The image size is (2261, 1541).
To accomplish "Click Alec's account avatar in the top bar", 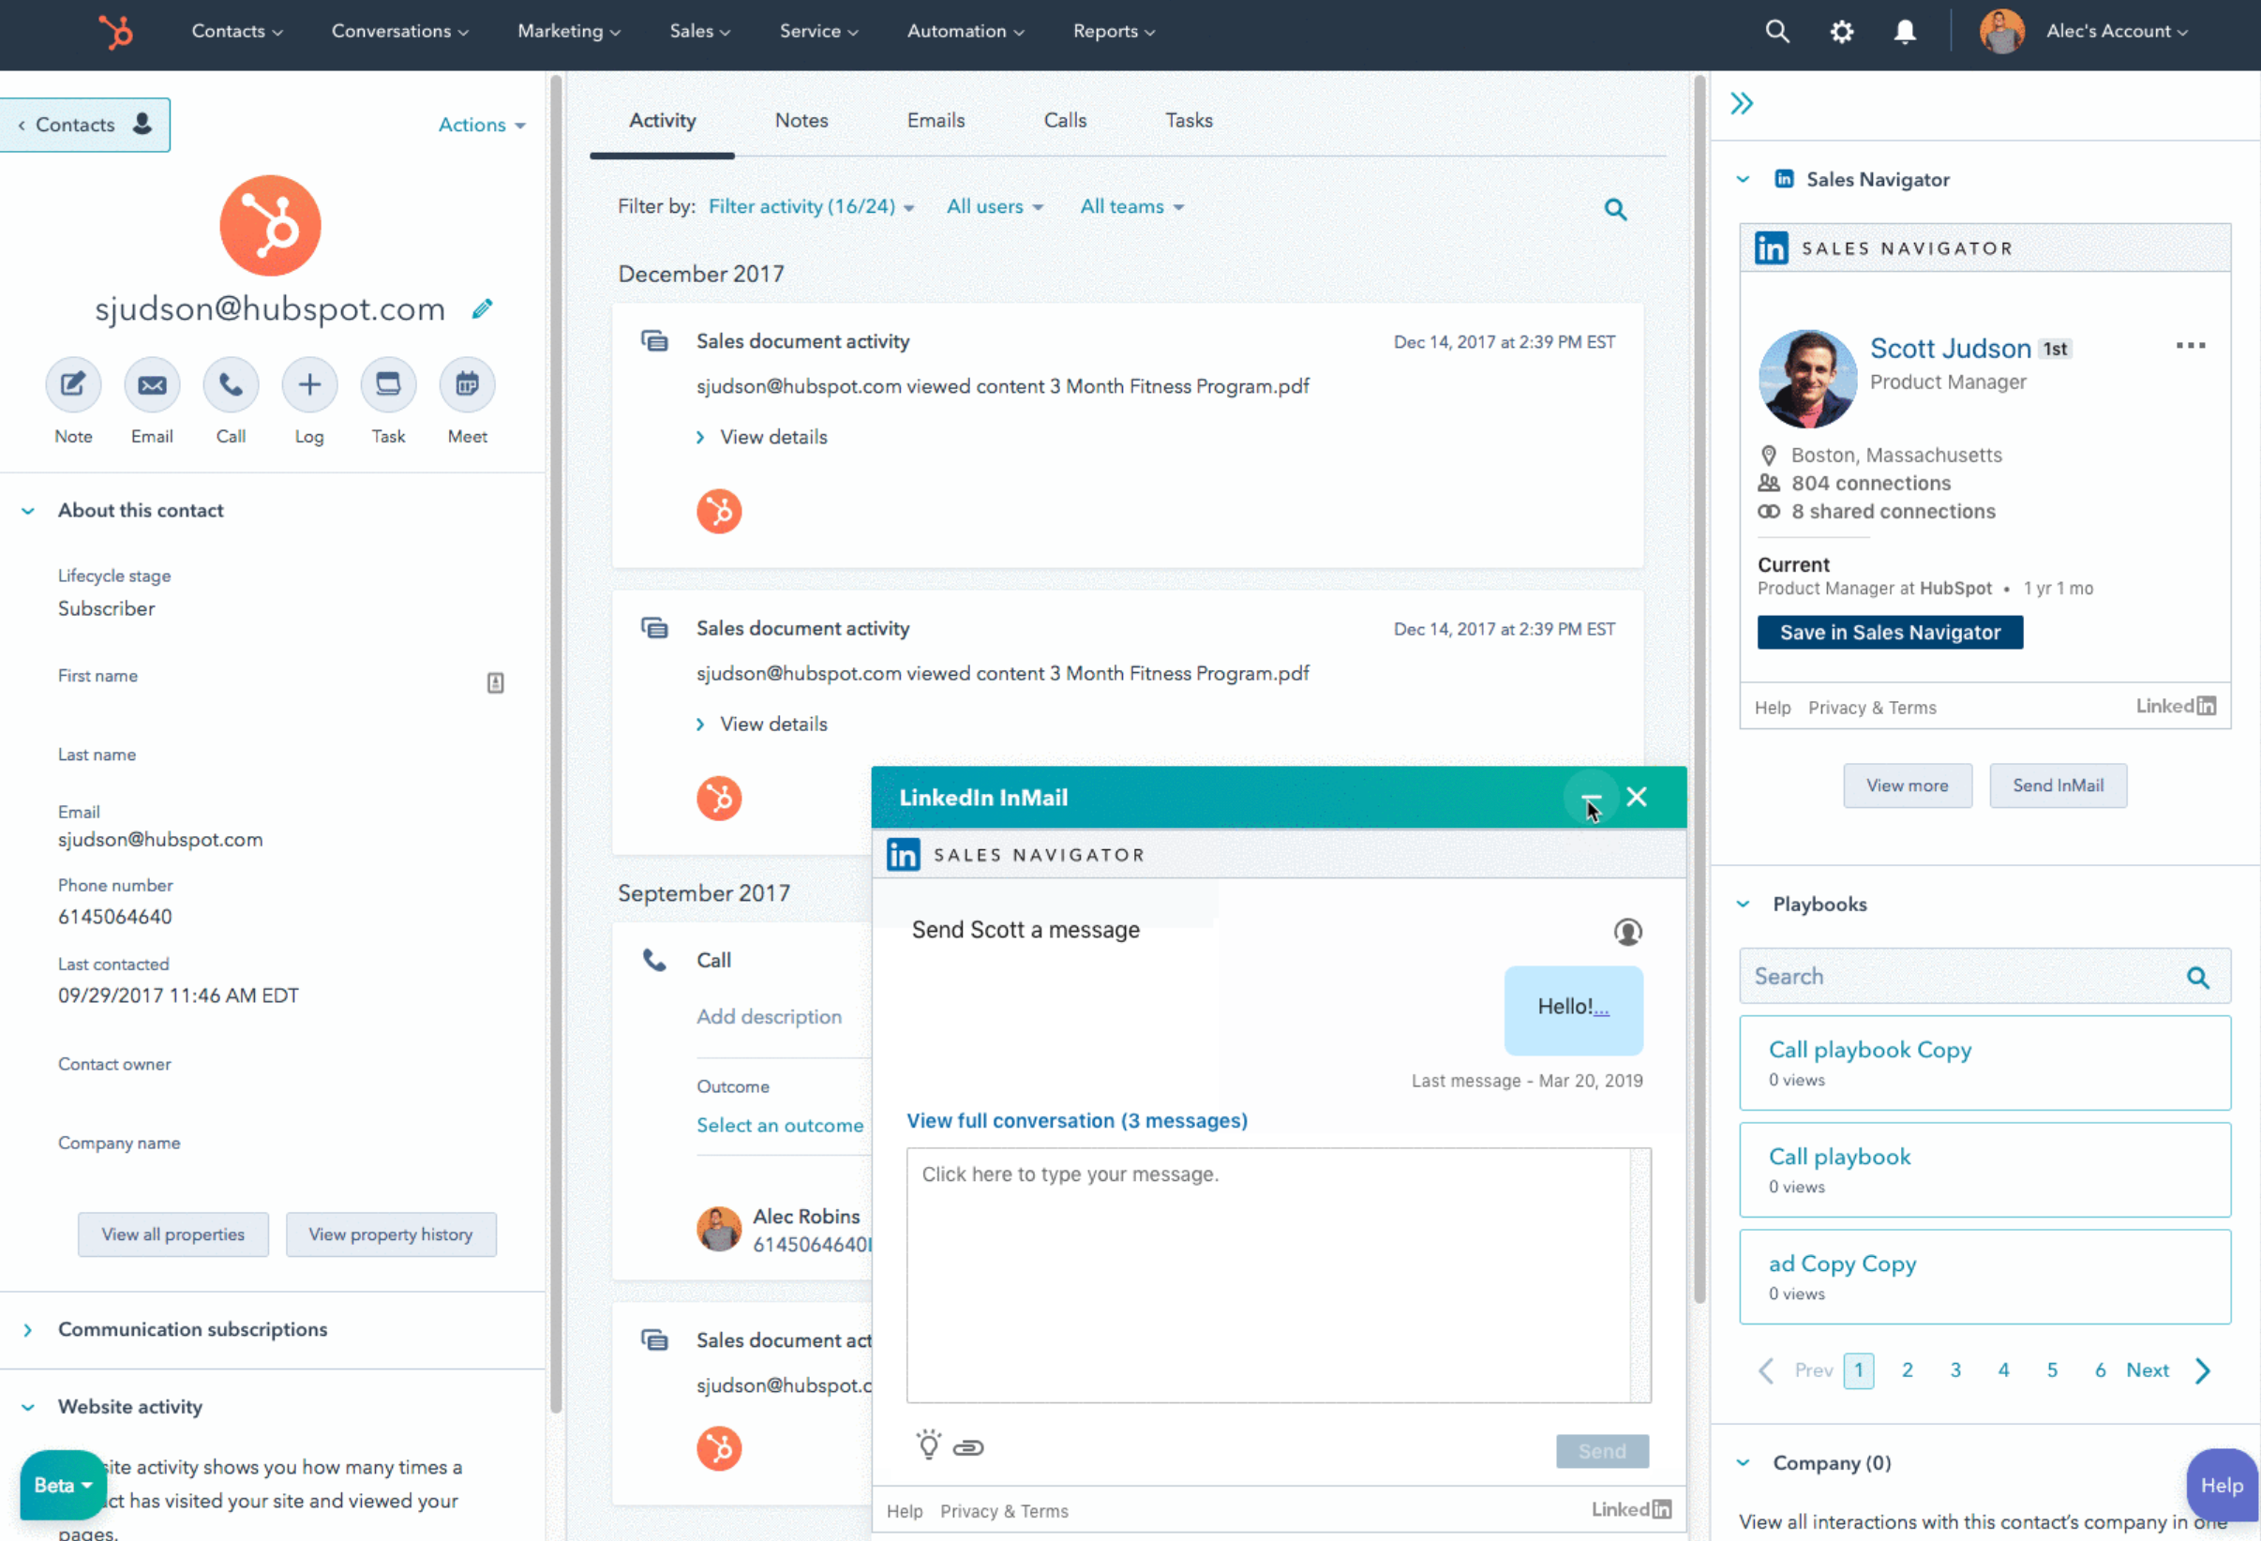I will click(x=2001, y=31).
